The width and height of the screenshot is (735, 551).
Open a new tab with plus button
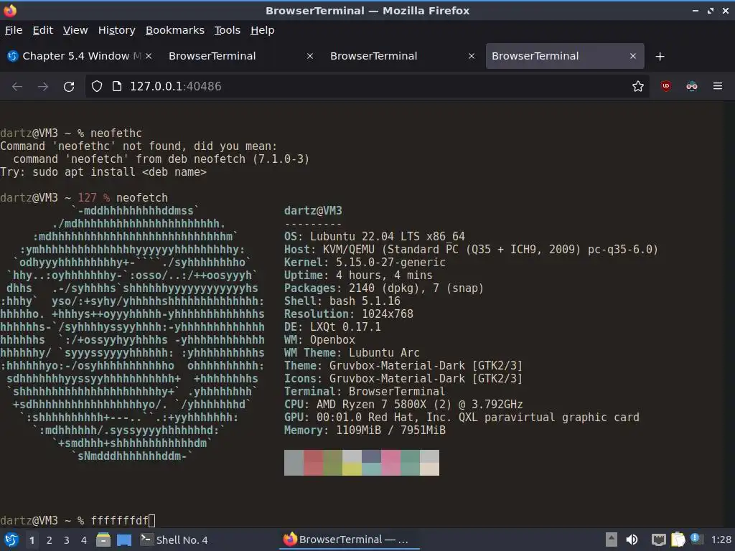click(x=660, y=57)
